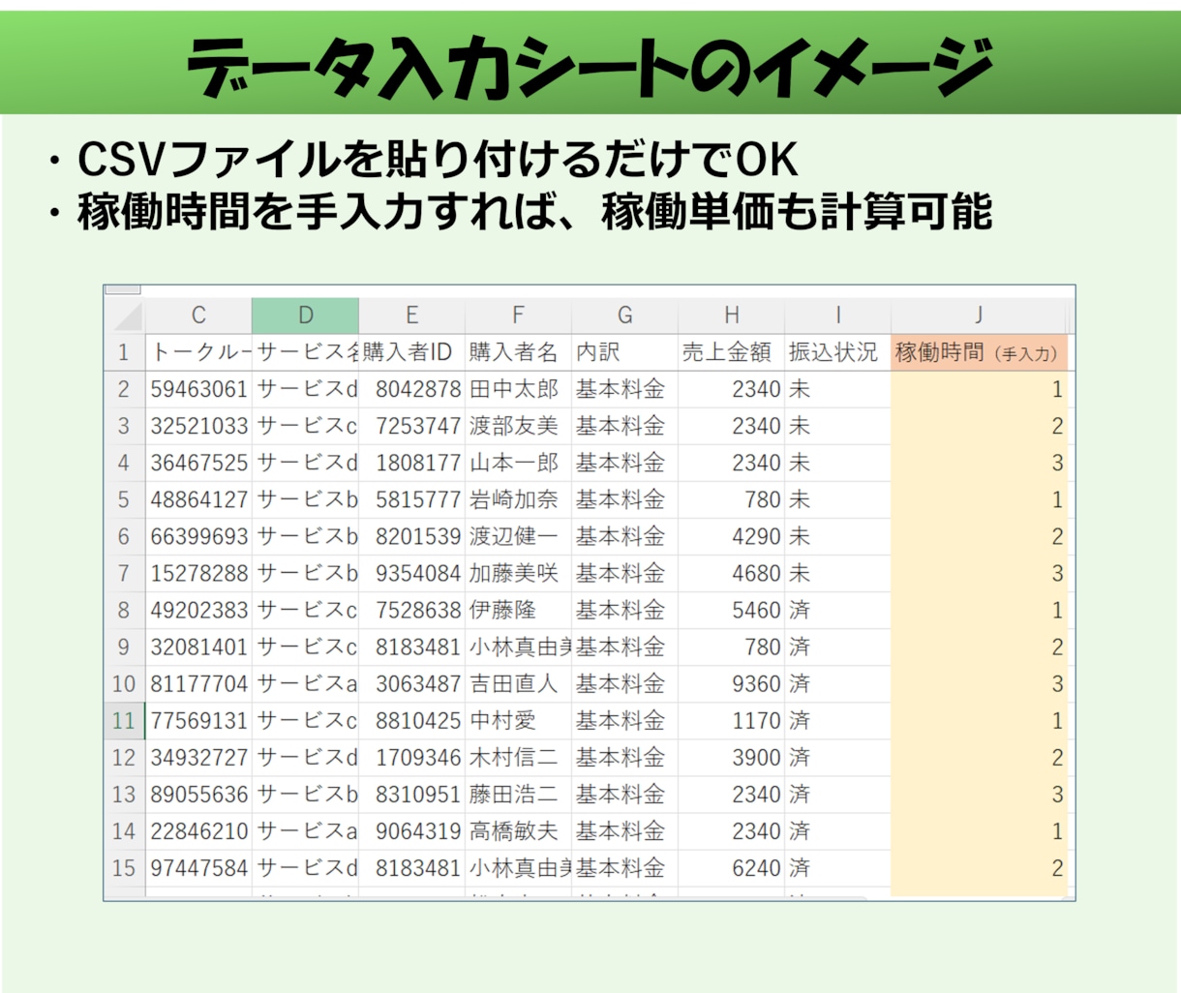Select sales amount cell 4290
The width and height of the screenshot is (1181, 993).
click(x=731, y=536)
